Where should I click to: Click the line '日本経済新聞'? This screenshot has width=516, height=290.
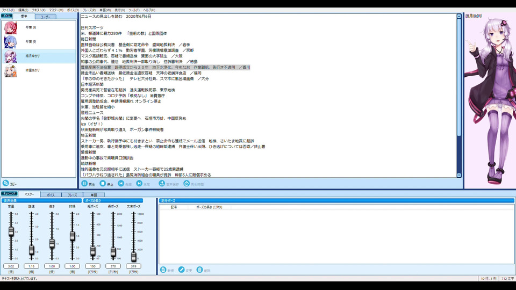click(x=92, y=84)
